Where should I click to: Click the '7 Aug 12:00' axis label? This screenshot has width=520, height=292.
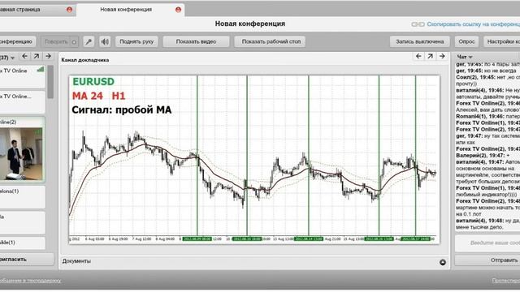pyautogui.click(x=141, y=238)
